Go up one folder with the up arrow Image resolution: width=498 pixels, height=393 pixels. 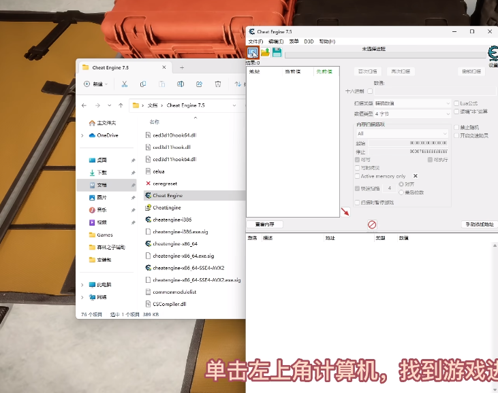121,105
